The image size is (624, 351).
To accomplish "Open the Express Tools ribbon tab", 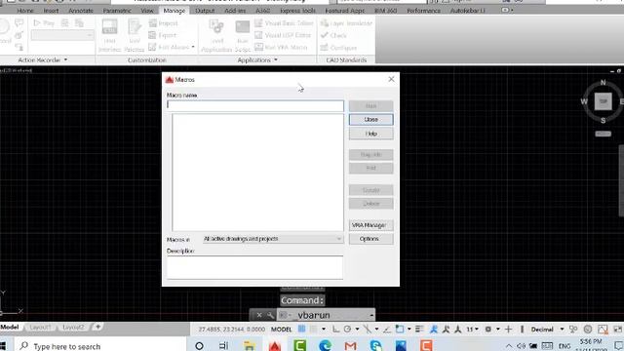I will pyautogui.click(x=297, y=11).
